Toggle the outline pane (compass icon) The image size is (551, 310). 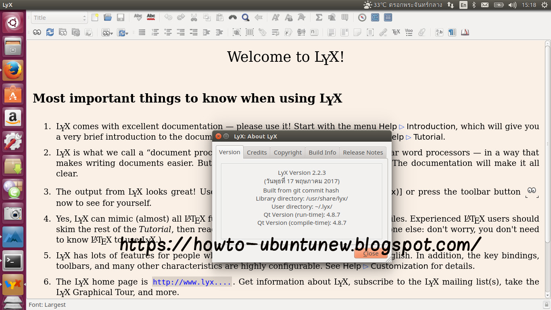[362, 17]
